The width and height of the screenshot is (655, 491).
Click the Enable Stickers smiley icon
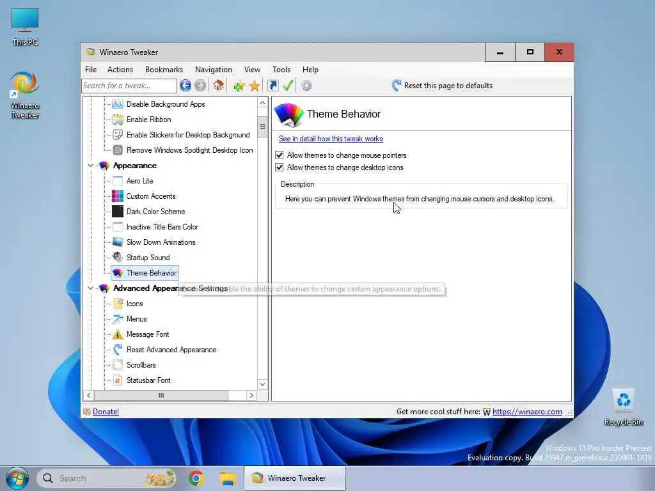(x=118, y=135)
